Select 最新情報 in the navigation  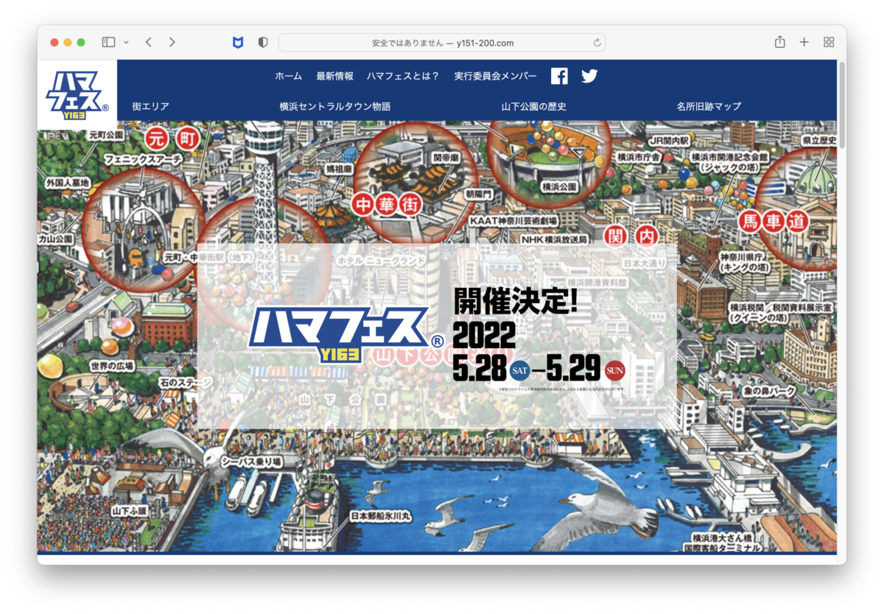[334, 76]
